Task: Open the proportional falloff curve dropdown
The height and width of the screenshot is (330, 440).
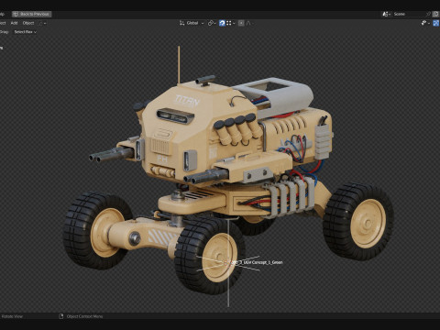Action: click(x=249, y=23)
